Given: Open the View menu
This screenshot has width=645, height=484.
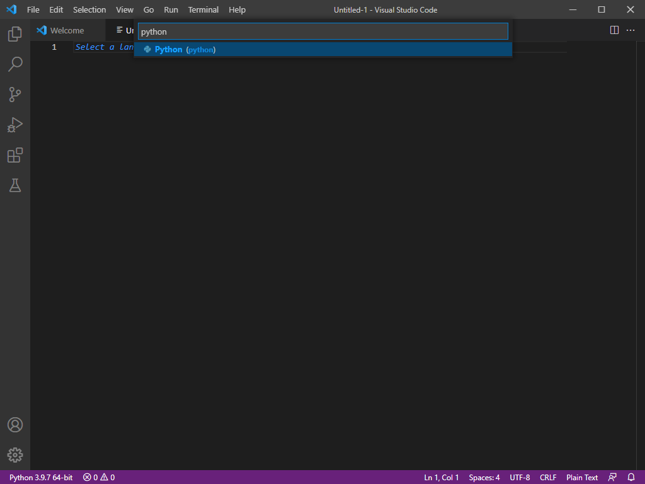Looking at the screenshot, I should coord(125,9).
